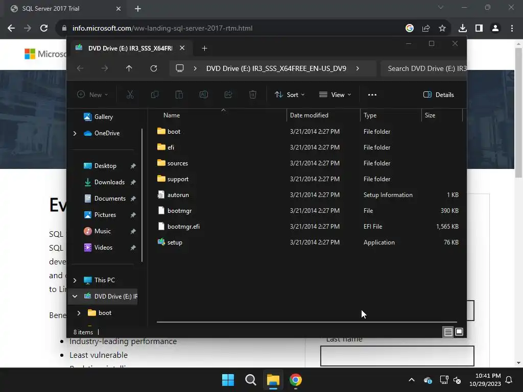Select the sources folder

[178, 163]
